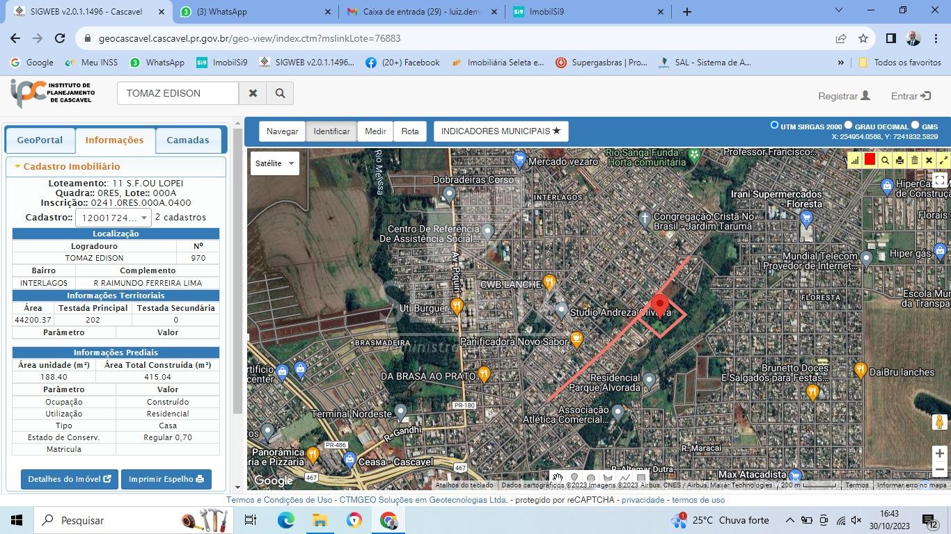
Task: Activate Rota routing mode
Action: pyautogui.click(x=410, y=131)
